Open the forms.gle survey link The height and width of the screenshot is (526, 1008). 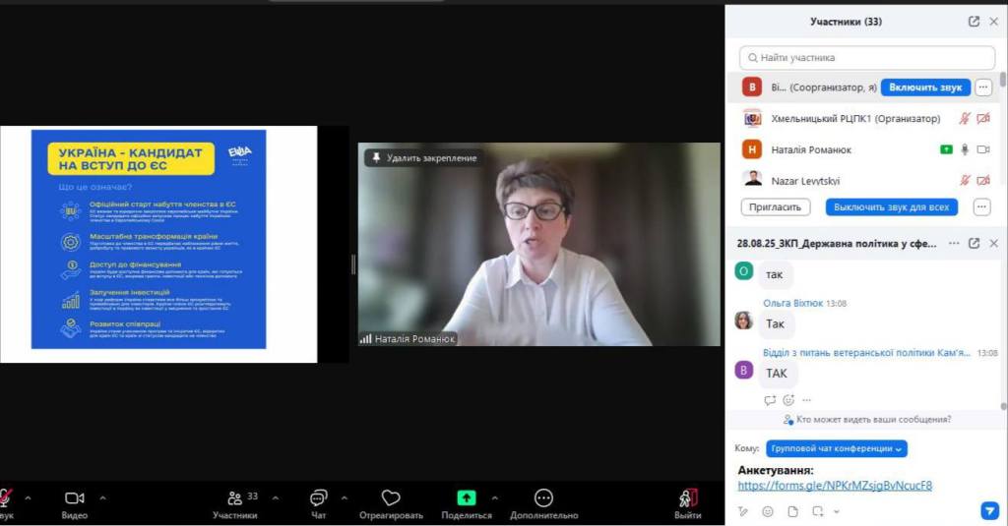835,485
